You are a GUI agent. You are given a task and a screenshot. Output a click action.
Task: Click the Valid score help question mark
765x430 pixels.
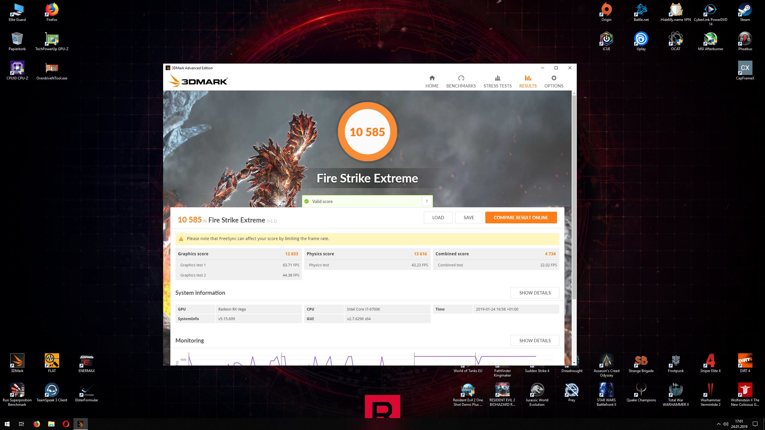click(x=427, y=201)
